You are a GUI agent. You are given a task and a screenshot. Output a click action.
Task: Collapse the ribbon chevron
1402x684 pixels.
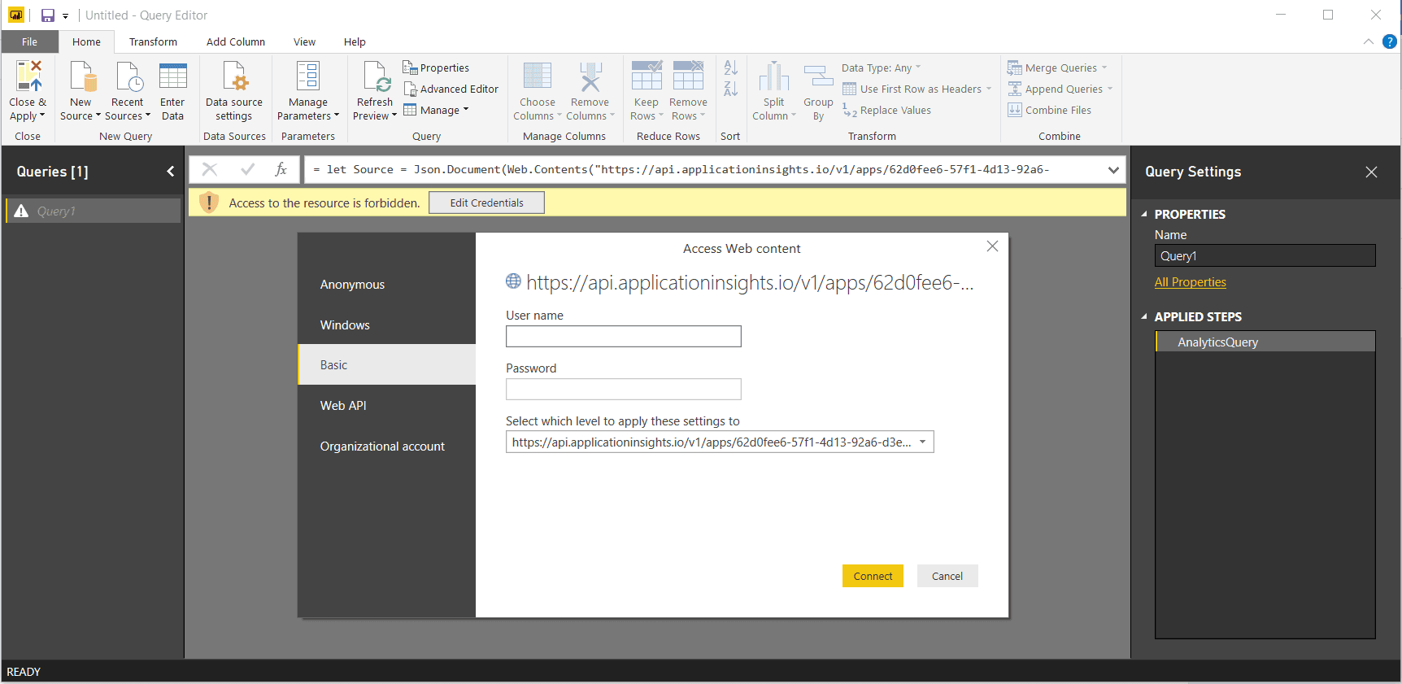click(1369, 41)
